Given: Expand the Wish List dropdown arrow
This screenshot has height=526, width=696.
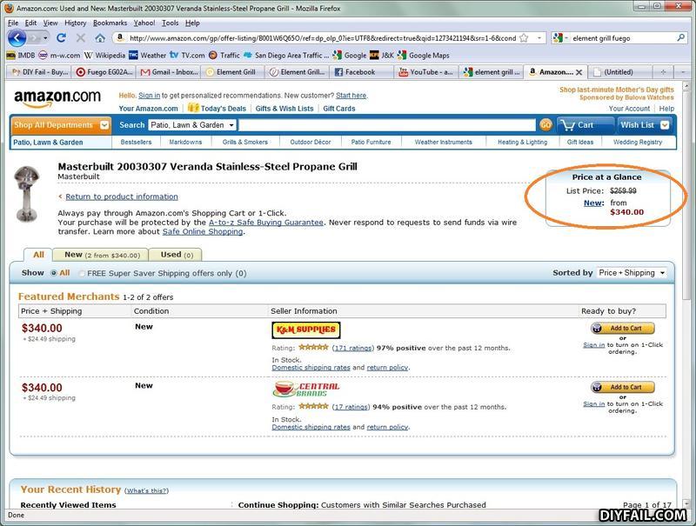Looking at the screenshot, I should point(665,125).
